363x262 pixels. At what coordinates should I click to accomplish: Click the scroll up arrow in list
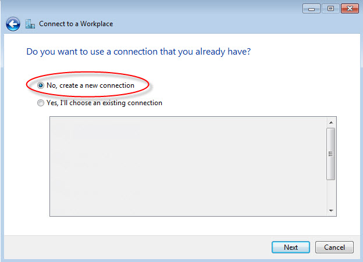[x=331, y=123]
